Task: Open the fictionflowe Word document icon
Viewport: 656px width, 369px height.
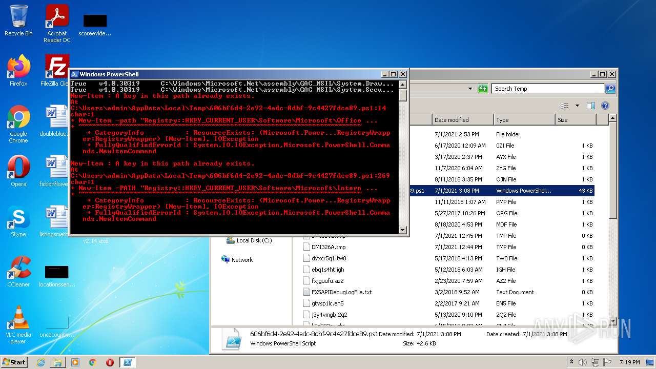Action: (55, 171)
